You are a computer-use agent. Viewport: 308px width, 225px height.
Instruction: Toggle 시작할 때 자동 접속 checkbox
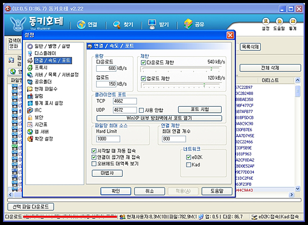pyautogui.click(x=94, y=151)
